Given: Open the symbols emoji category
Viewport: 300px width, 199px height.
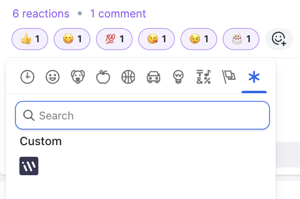Looking at the screenshot, I should (x=203, y=77).
